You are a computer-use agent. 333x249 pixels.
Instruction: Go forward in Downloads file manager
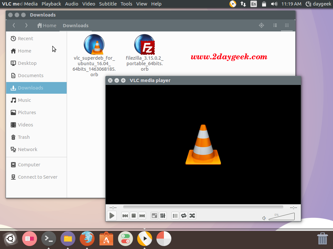26,25
